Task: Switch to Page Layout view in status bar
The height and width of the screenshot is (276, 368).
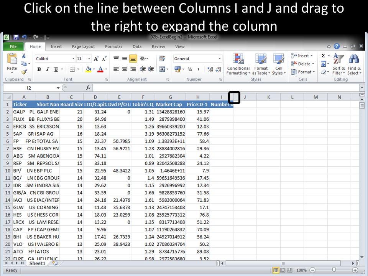Action: click(283, 270)
